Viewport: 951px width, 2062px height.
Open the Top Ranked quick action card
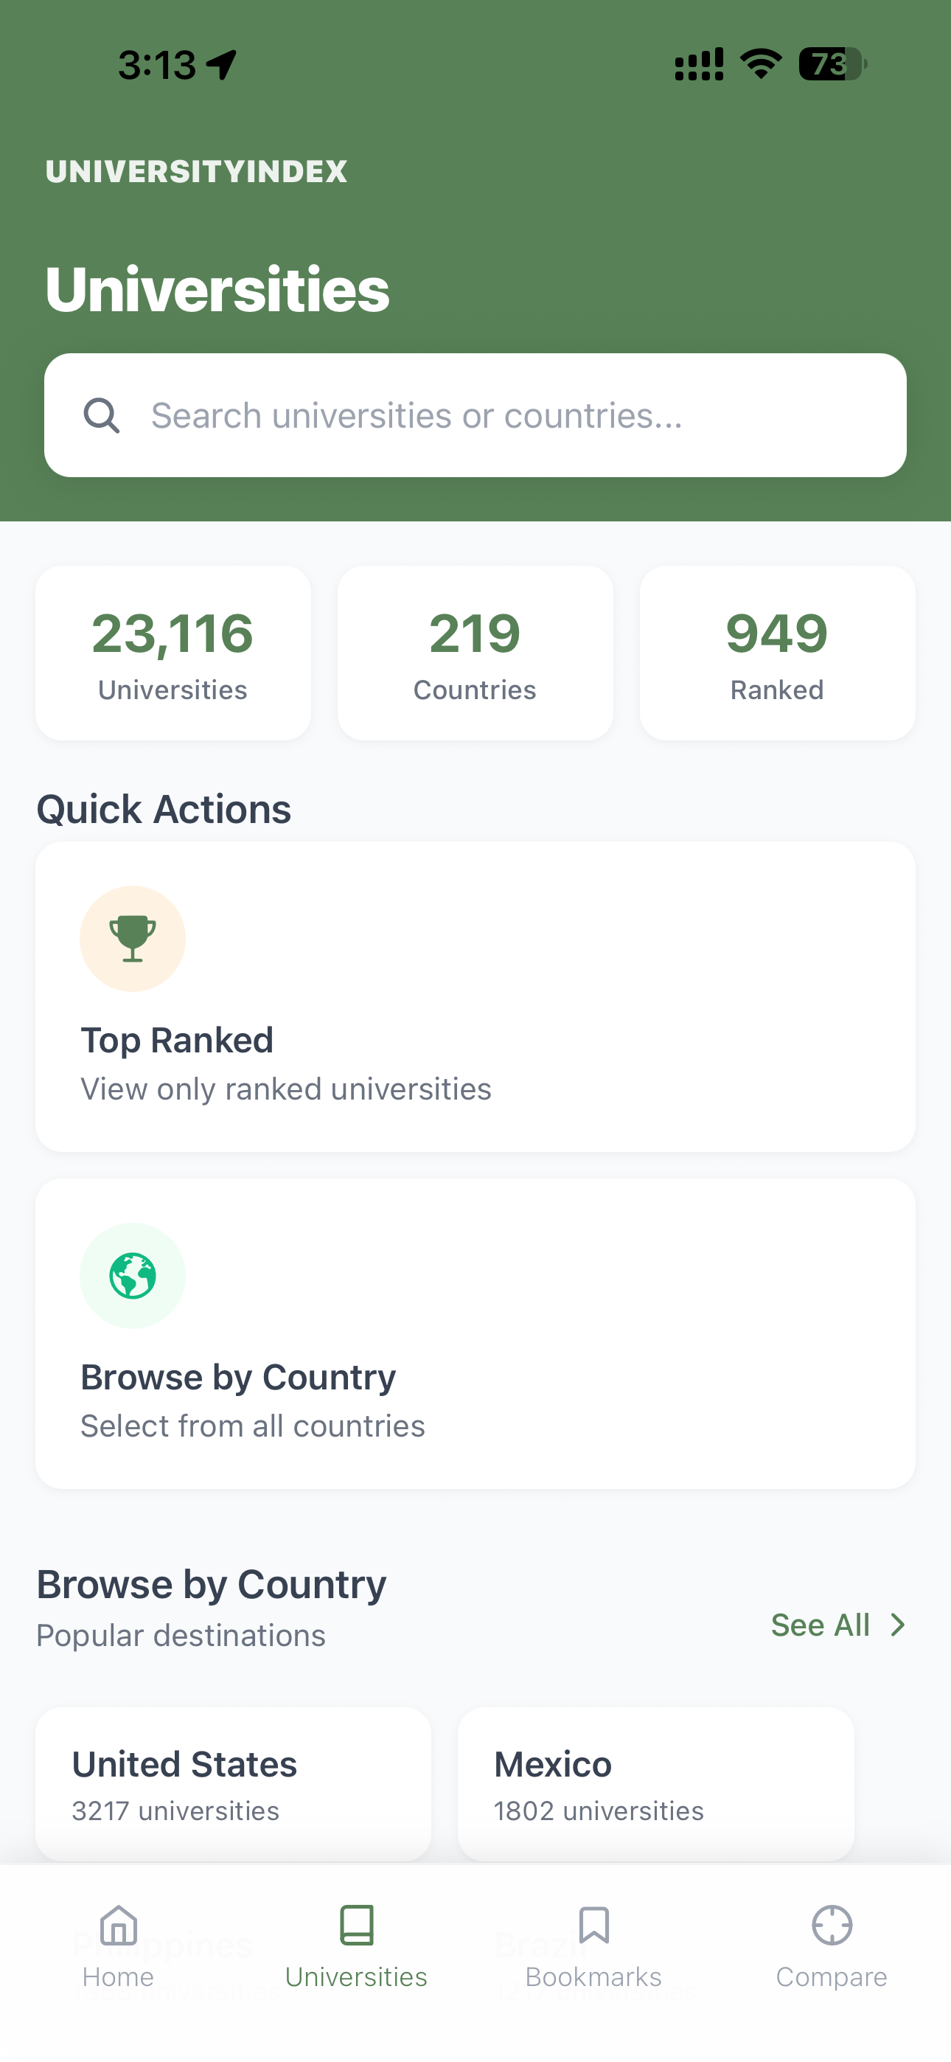pos(475,996)
